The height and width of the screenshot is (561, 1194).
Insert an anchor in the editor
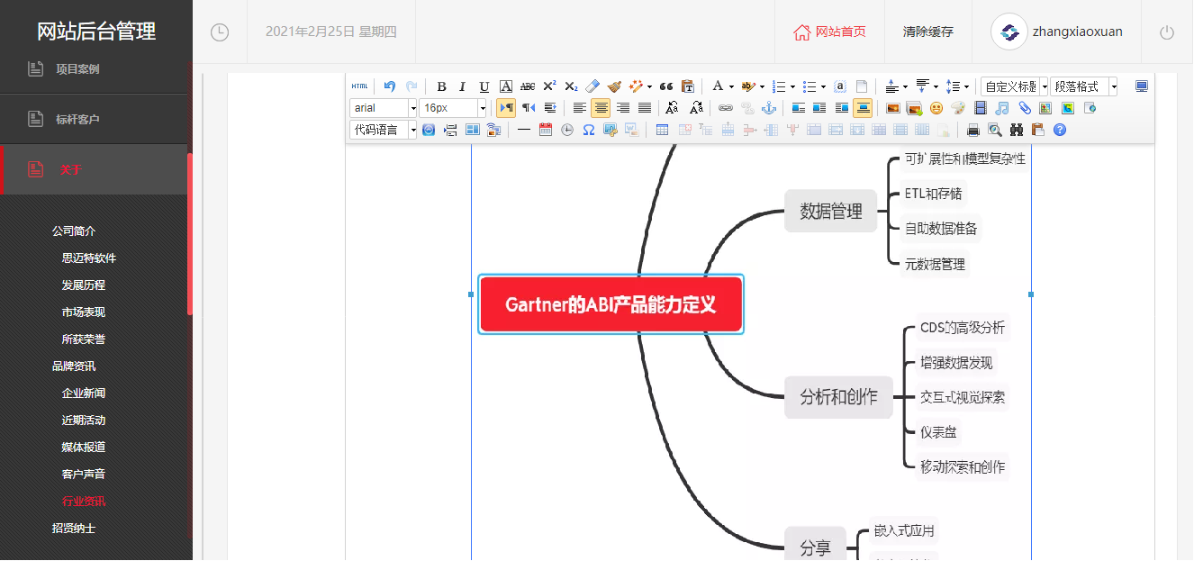click(769, 108)
